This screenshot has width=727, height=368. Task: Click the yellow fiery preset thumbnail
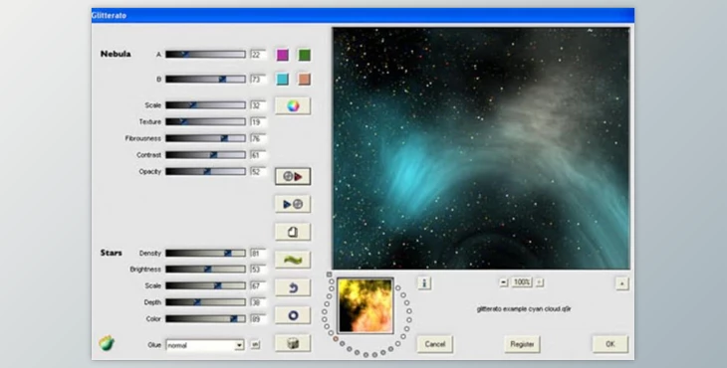365,306
